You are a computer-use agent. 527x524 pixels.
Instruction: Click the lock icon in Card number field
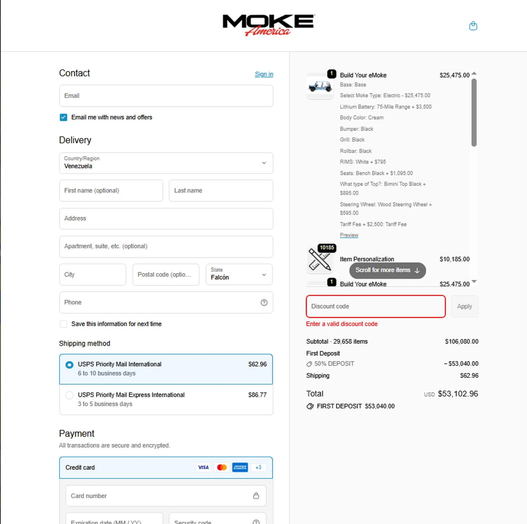pyautogui.click(x=256, y=496)
